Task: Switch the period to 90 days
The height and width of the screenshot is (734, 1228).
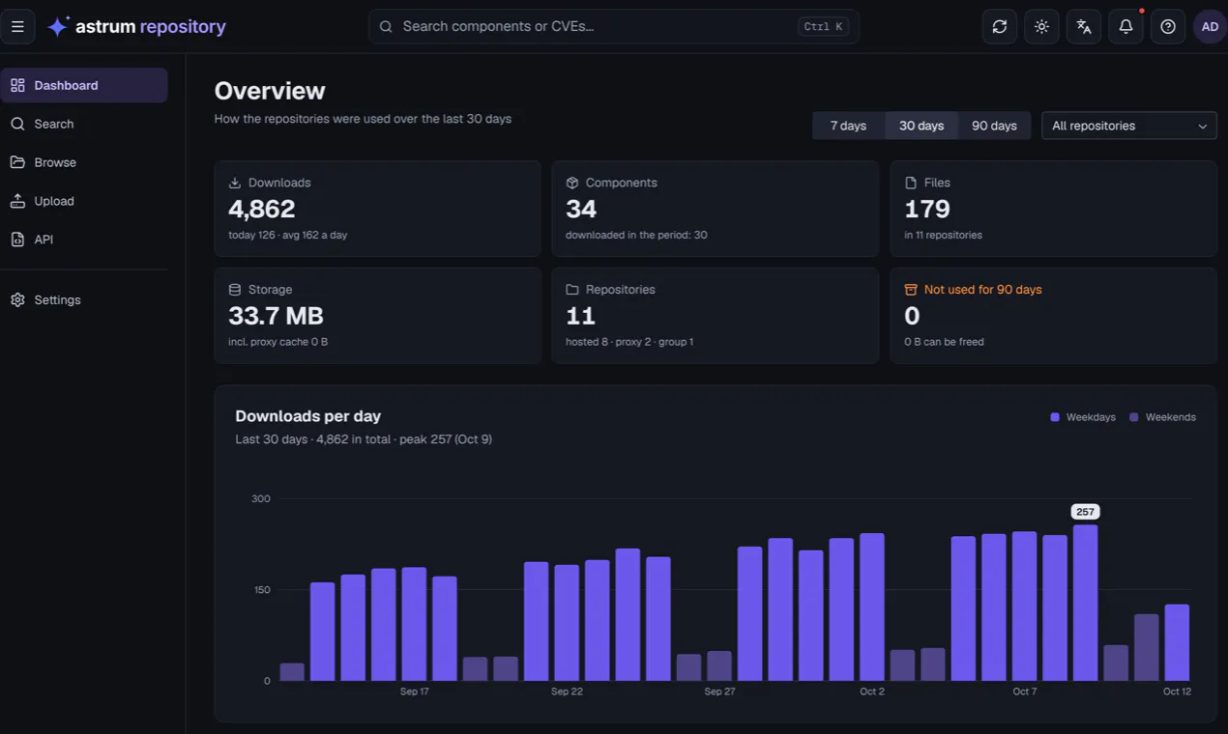Action: [994, 126]
